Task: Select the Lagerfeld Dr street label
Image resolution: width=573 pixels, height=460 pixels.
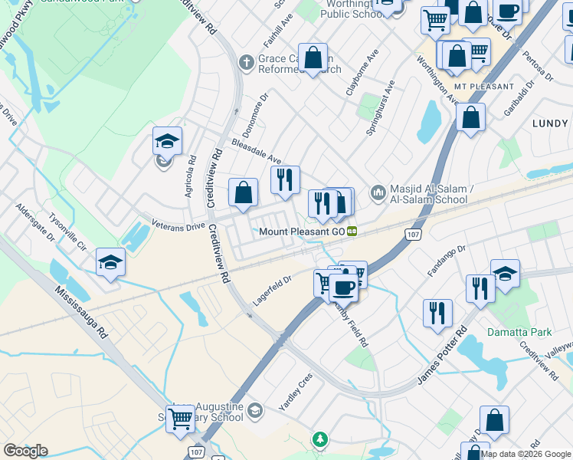Action: coord(272,291)
